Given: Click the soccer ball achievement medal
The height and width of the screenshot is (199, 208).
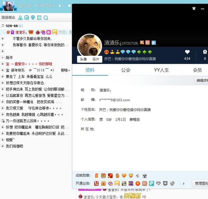Looking at the screenshot, I should pyautogui.click(x=138, y=176).
